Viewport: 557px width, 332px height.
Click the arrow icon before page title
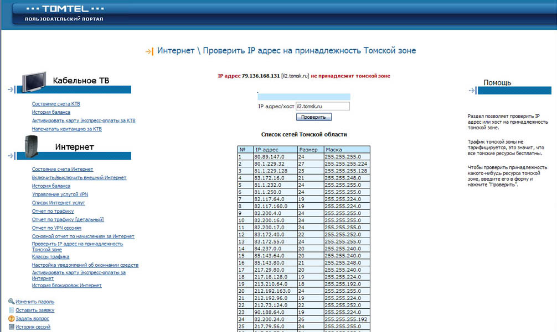point(149,51)
